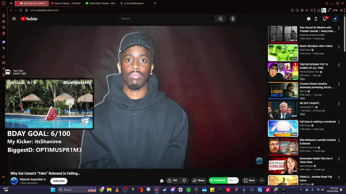
Task: Show hidden system tray icons chevron
Action: point(301,190)
